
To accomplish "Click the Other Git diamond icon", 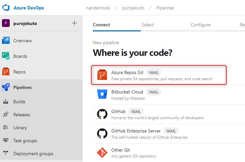I will pos(102,153).
